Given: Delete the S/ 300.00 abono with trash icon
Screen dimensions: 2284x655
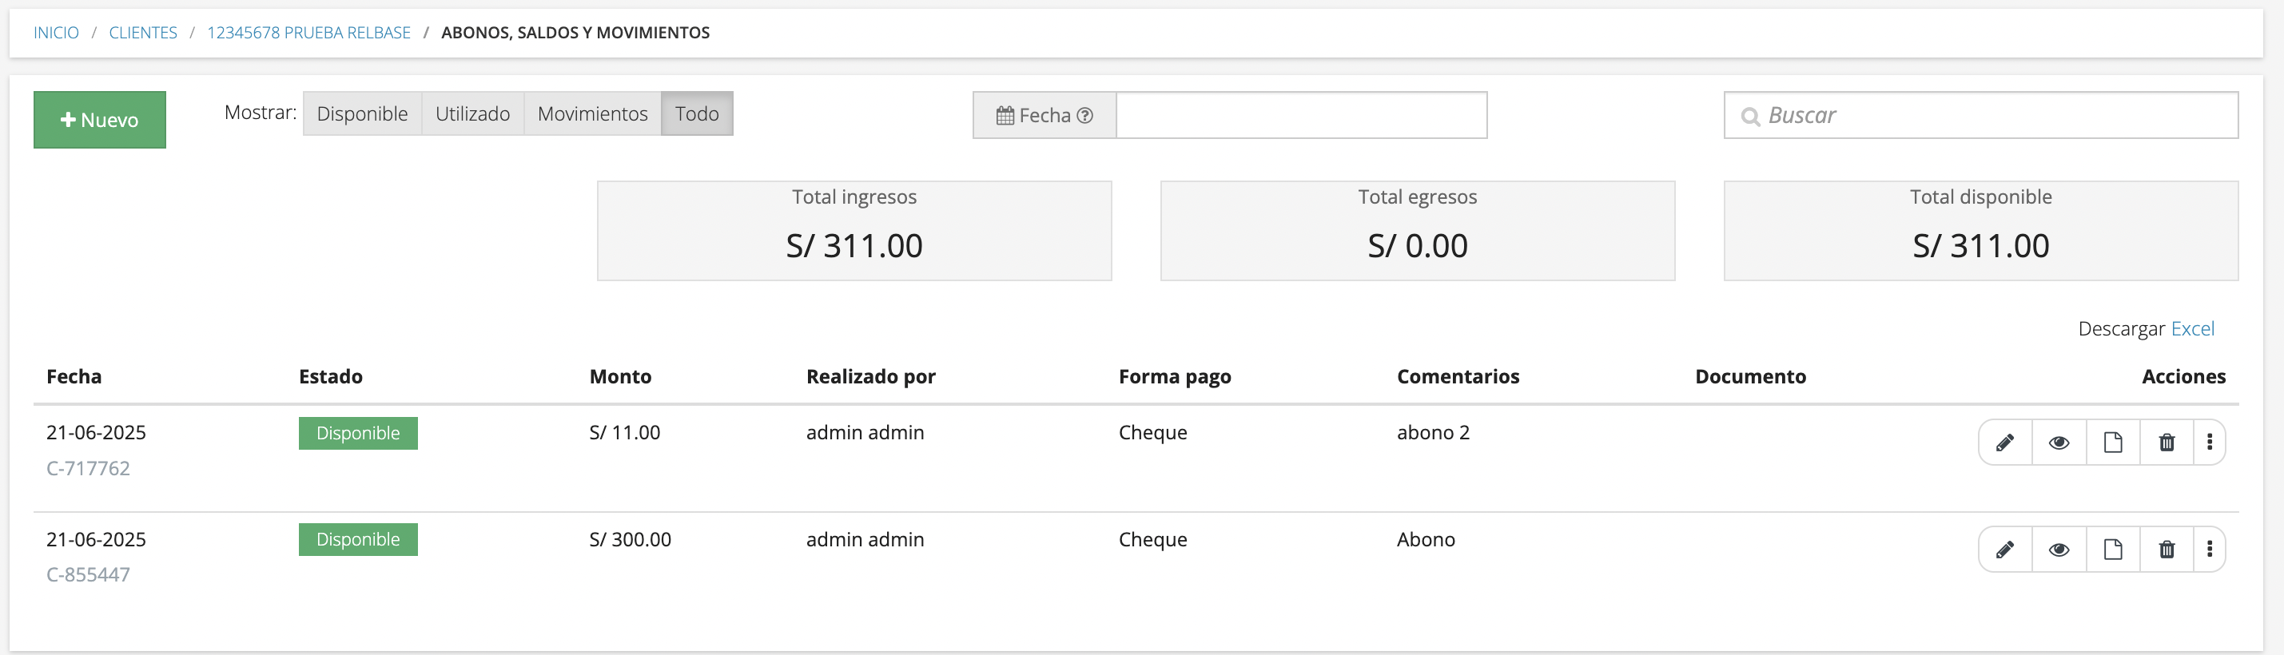Looking at the screenshot, I should tap(2167, 550).
